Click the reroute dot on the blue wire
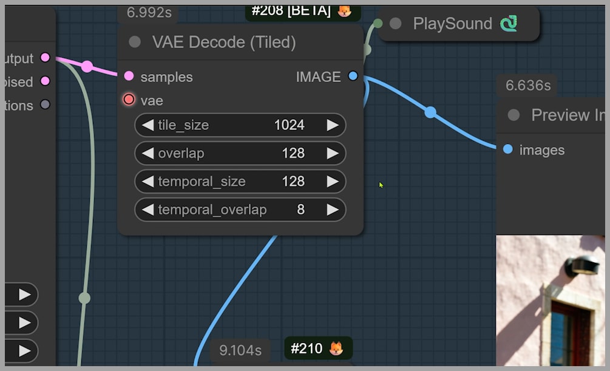 pos(430,112)
